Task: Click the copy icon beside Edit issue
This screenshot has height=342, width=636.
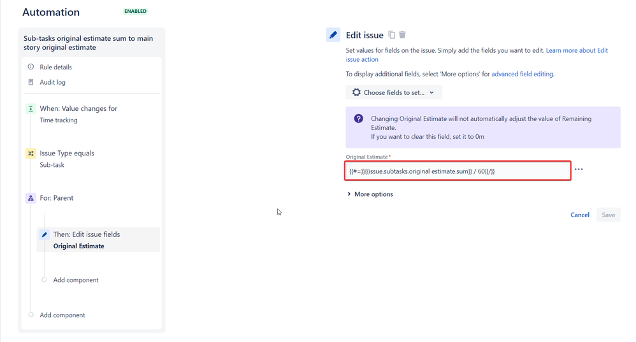Action: click(391, 35)
